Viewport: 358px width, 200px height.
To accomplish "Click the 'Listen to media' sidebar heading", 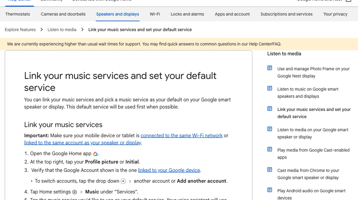I will point(284,54).
